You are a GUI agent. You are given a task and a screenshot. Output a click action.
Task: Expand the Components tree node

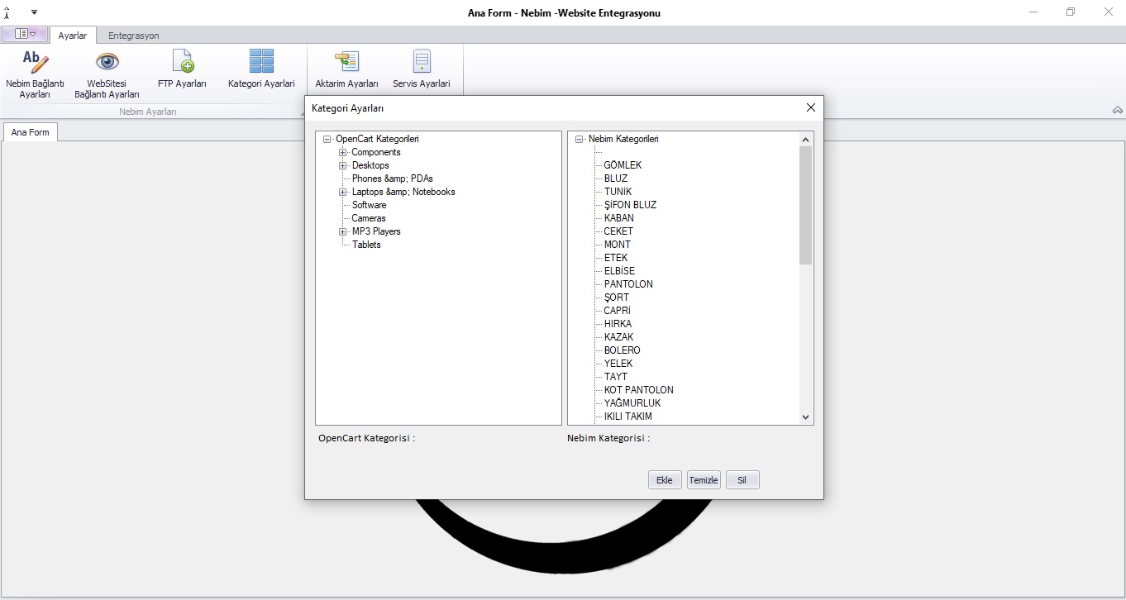click(343, 153)
